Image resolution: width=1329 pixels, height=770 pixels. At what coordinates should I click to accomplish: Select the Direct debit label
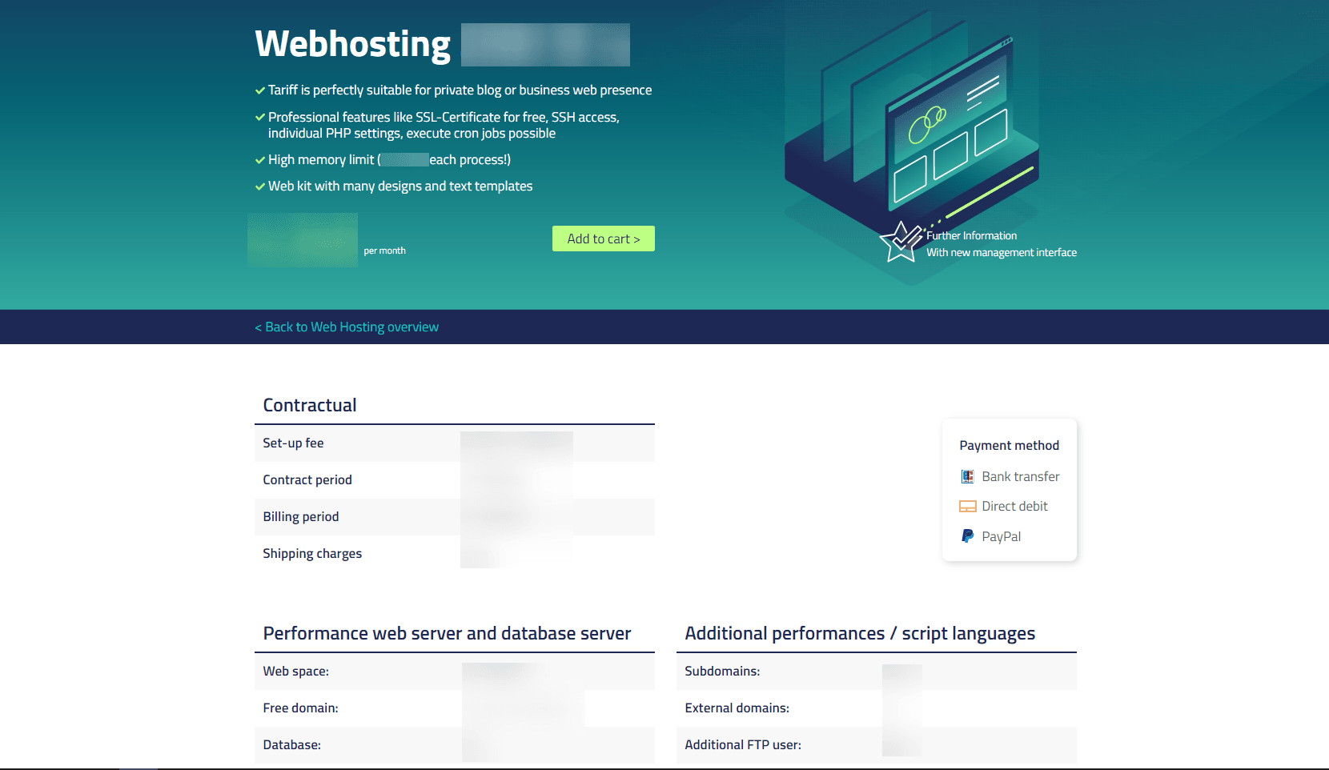pos(1014,506)
